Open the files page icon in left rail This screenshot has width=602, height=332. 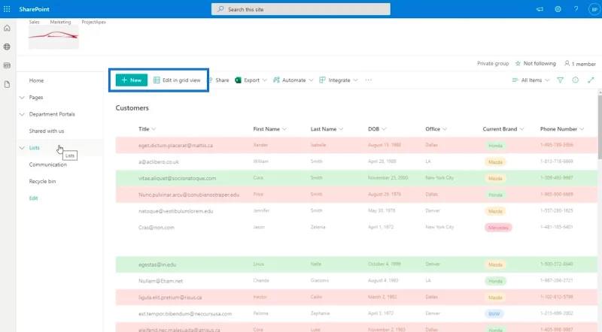[7, 84]
